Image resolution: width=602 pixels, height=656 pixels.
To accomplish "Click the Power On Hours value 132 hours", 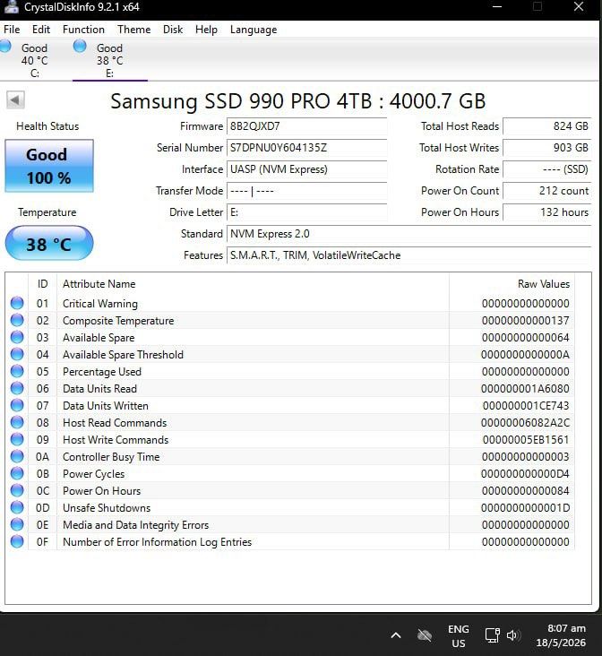I will 546,212.
